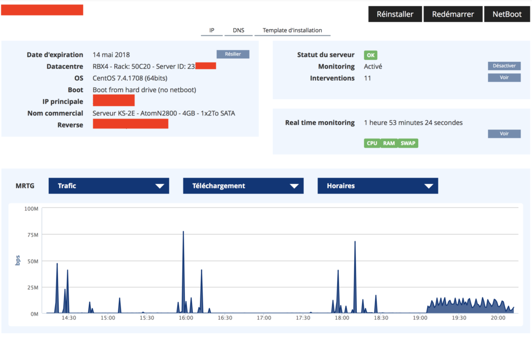Expand the Horaires dropdown menu
Viewport: 532px width, 337px height.
[x=378, y=186]
